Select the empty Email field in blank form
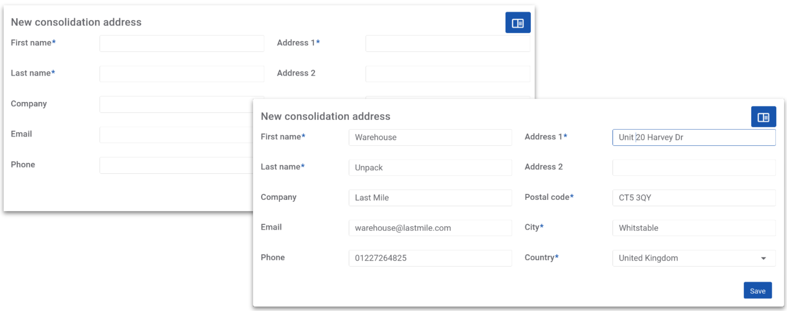Image resolution: width=787 pixels, height=311 pixels. pos(176,135)
